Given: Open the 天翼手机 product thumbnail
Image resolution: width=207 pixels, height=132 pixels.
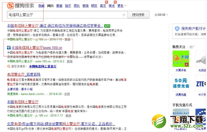Looking at the screenshot, I should pos(181,59).
